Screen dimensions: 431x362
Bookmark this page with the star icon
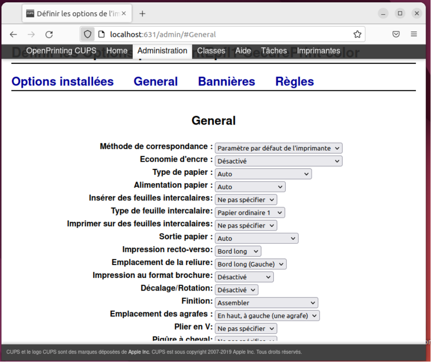[357, 34]
